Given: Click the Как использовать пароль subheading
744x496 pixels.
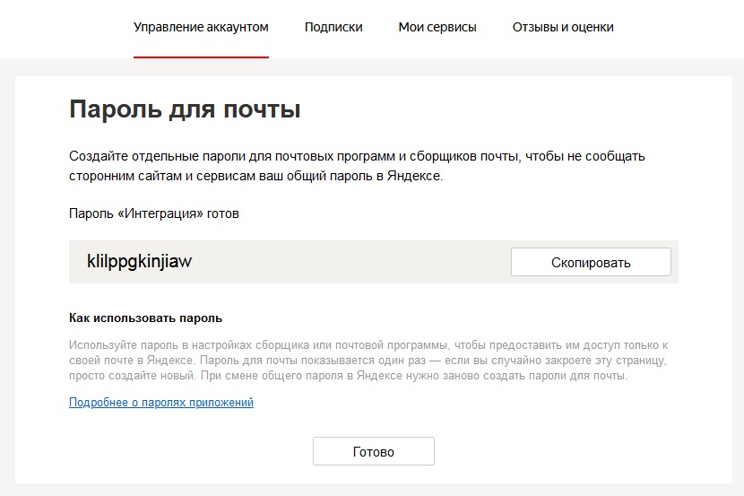Looking at the screenshot, I should coord(145,318).
